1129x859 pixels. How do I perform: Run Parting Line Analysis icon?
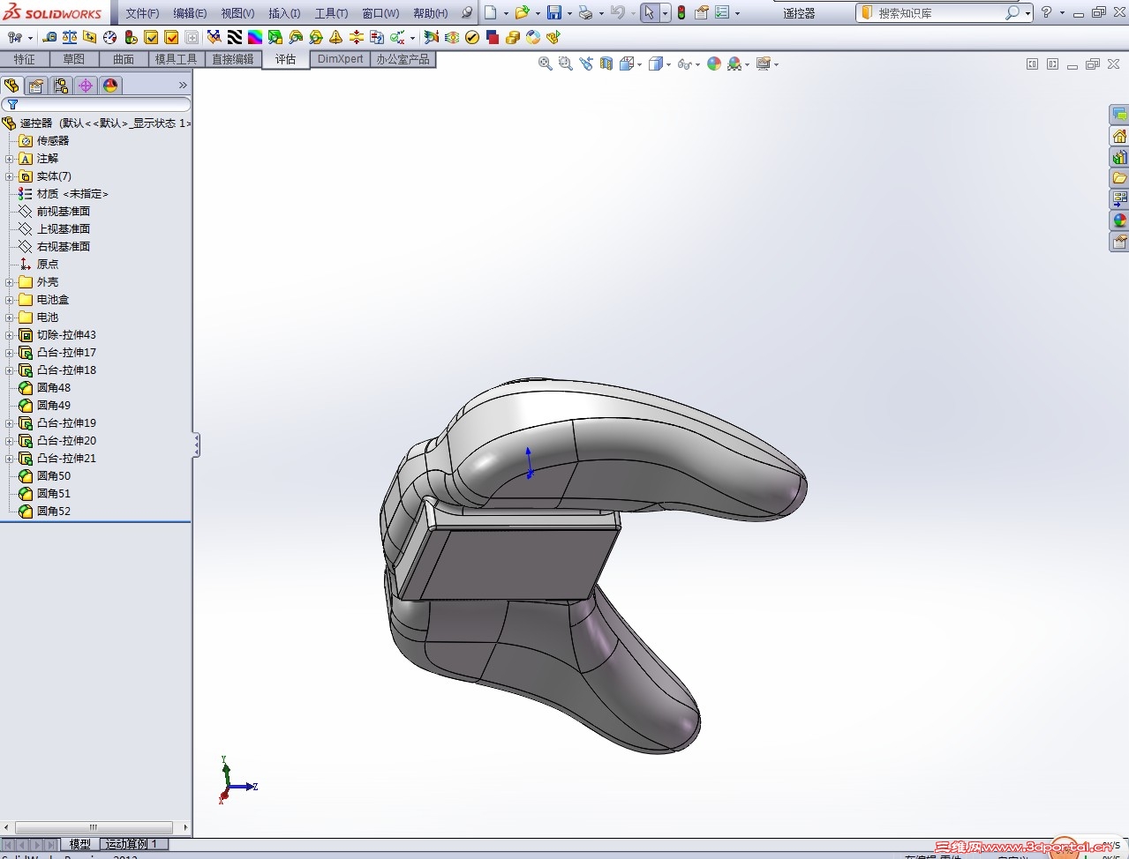point(316,37)
